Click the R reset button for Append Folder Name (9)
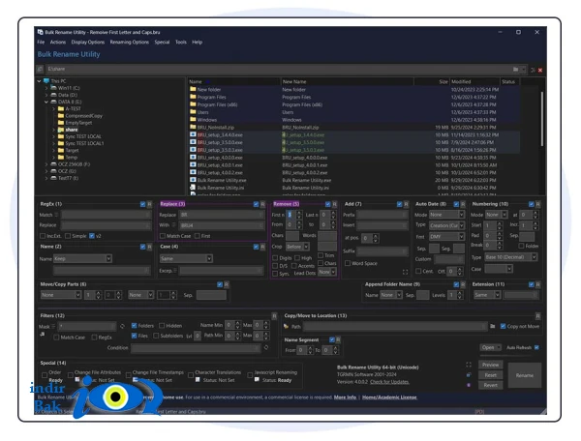581x441 pixels. (x=463, y=284)
